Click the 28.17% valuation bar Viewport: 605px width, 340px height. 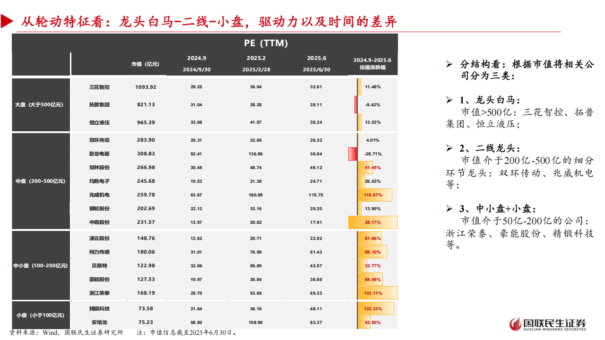pyautogui.click(x=372, y=222)
